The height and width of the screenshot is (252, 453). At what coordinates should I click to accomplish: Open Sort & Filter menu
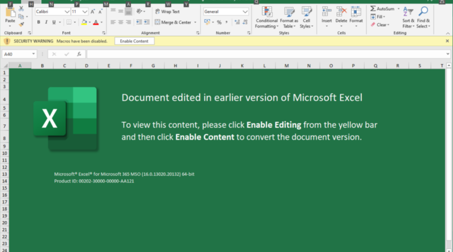[x=408, y=18]
